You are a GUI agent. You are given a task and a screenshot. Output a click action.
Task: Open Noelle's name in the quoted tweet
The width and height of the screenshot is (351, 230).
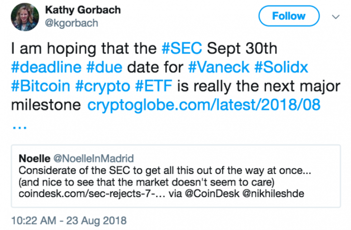click(35, 159)
